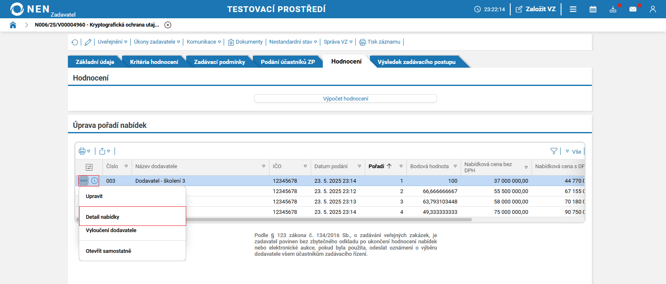Open messages envelope icon
The image size is (666, 284).
633,9
